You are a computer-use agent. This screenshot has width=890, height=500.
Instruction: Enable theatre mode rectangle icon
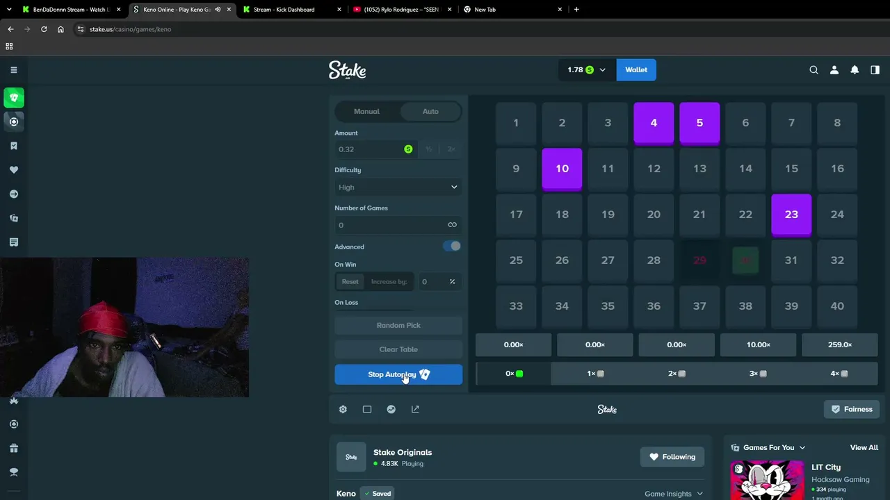pos(367,409)
